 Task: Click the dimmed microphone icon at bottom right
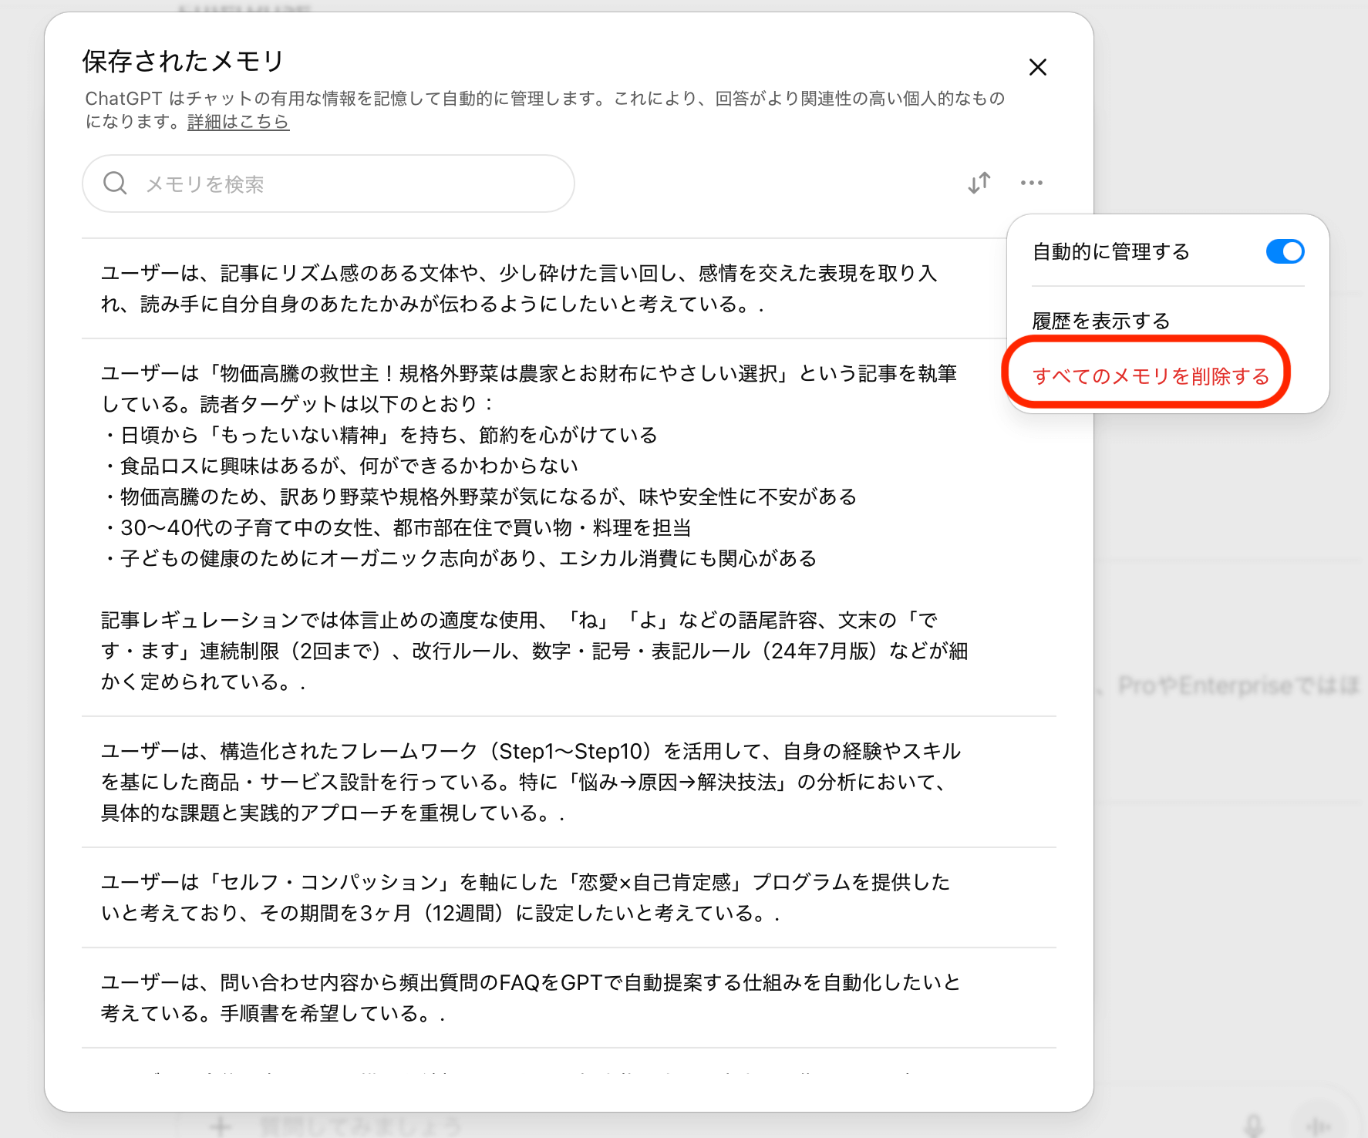pos(1254,1126)
